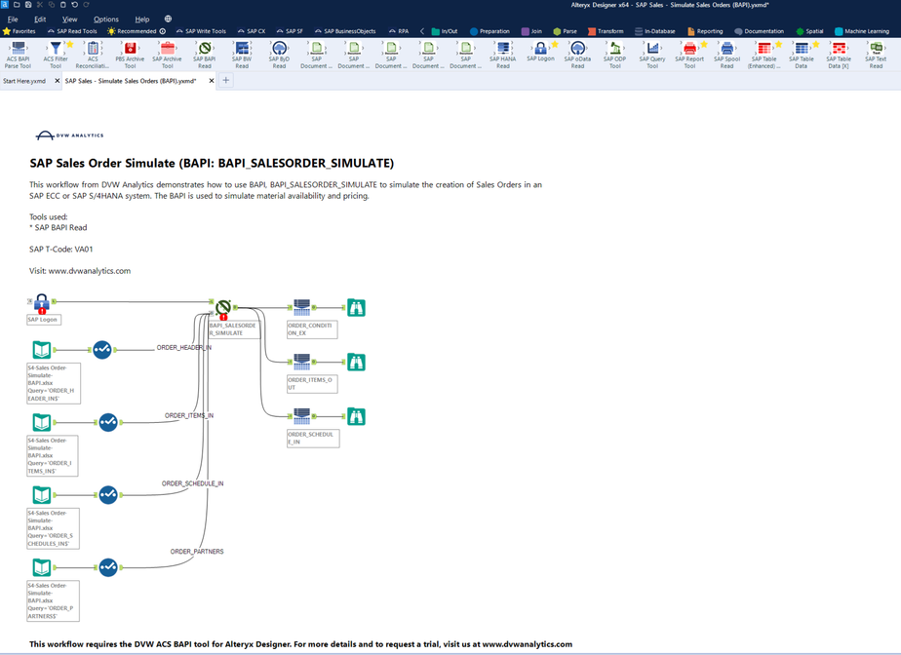Select Input Data node for ORDER_HEADER_INS
901x655 pixels.
coord(41,349)
